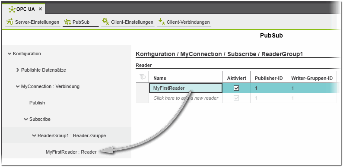The image size is (343, 167).
Task: Select the OPC UA editor tab
Action: 23,9
